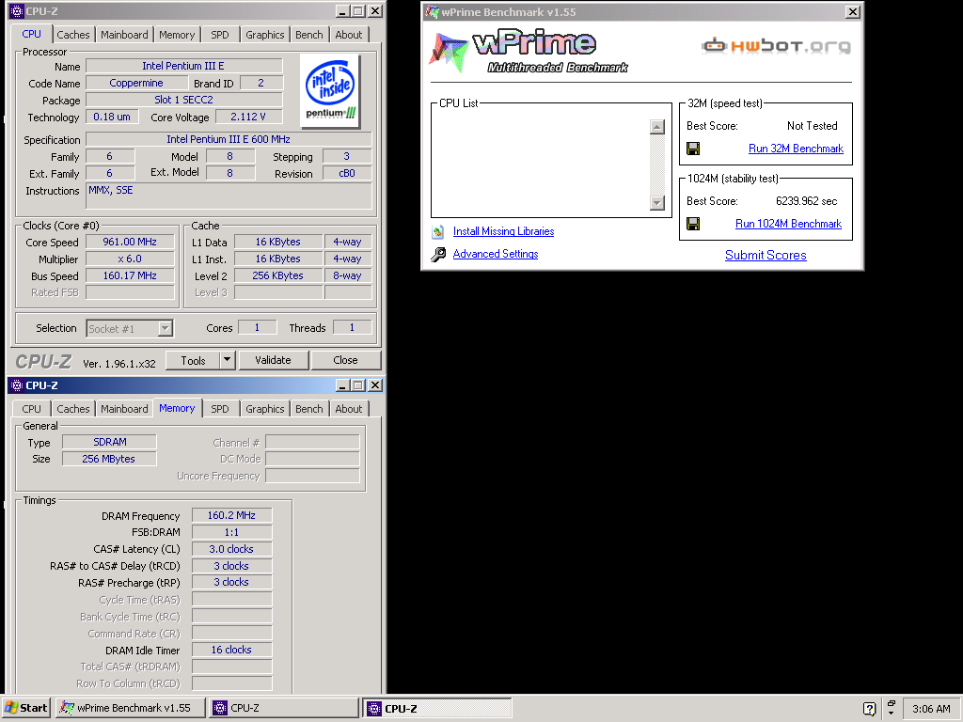Click the CPU List scroll up arrow

[x=657, y=127]
